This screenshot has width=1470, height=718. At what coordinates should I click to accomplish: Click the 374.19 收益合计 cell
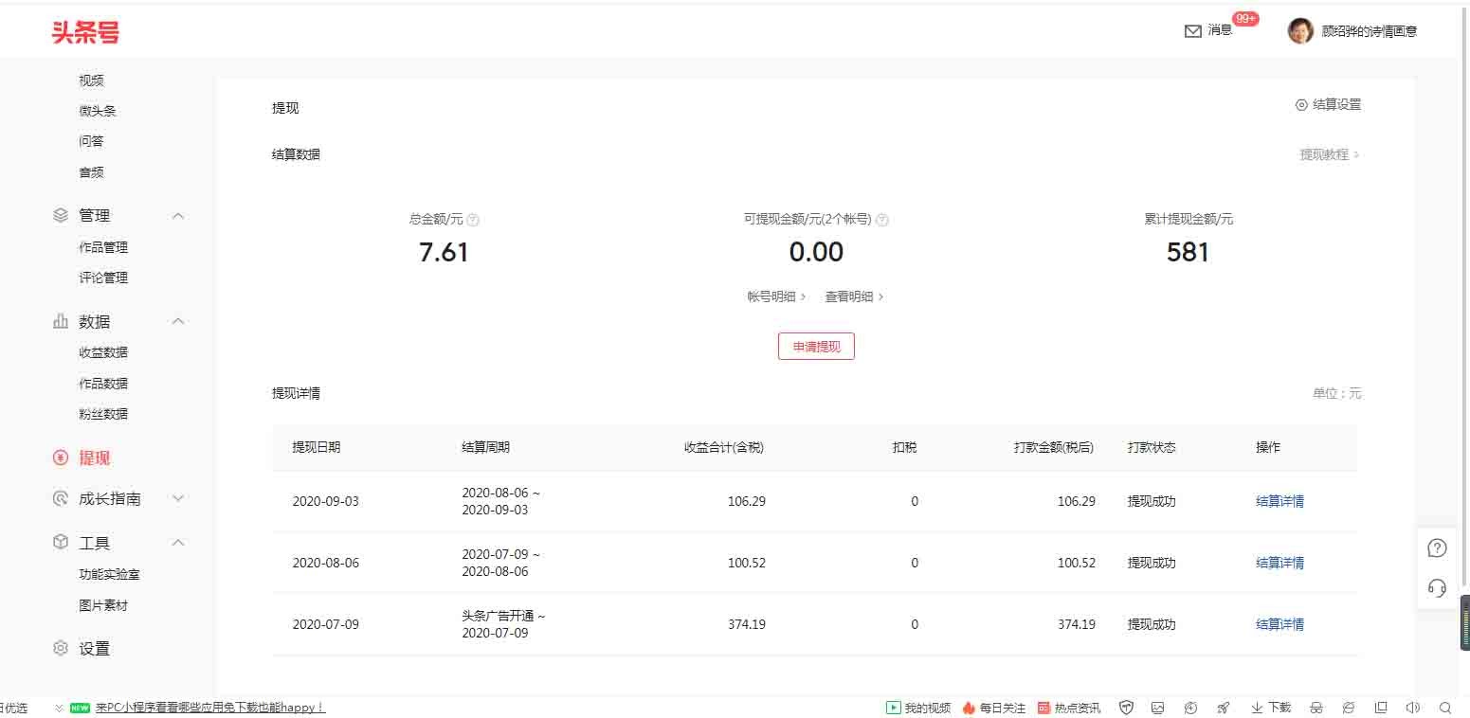coord(747,624)
